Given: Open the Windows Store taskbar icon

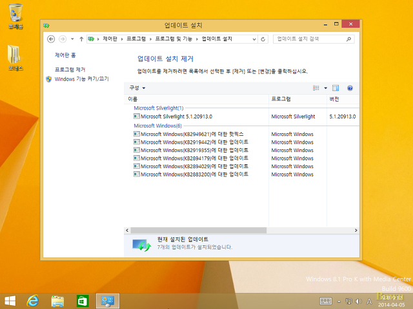Looking at the screenshot, I should [x=83, y=301].
